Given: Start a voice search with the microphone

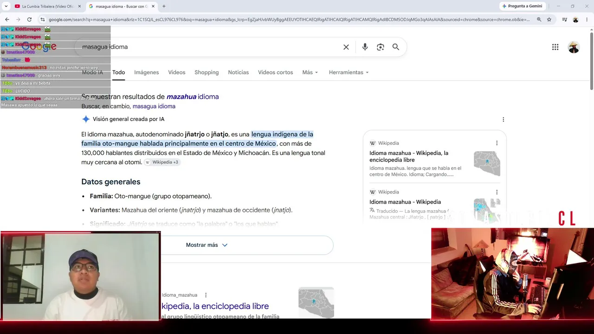Looking at the screenshot, I should 365,47.
